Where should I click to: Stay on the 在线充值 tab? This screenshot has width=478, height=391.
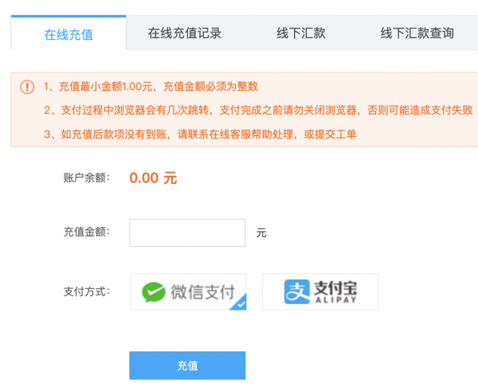[69, 33]
